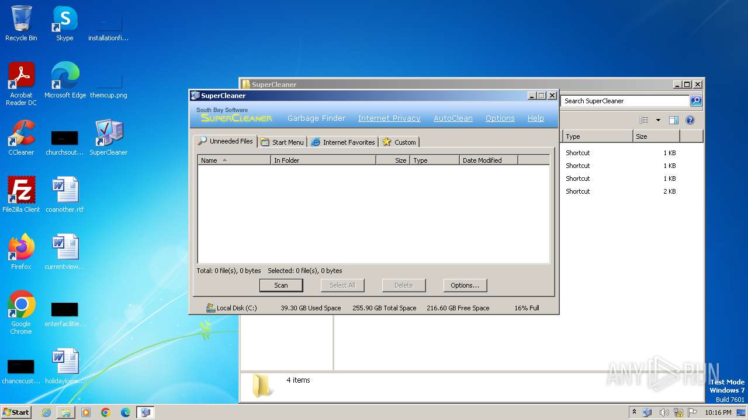The image size is (748, 420).
Task: Select the coanother.rtf document icon
Action: coord(64,195)
